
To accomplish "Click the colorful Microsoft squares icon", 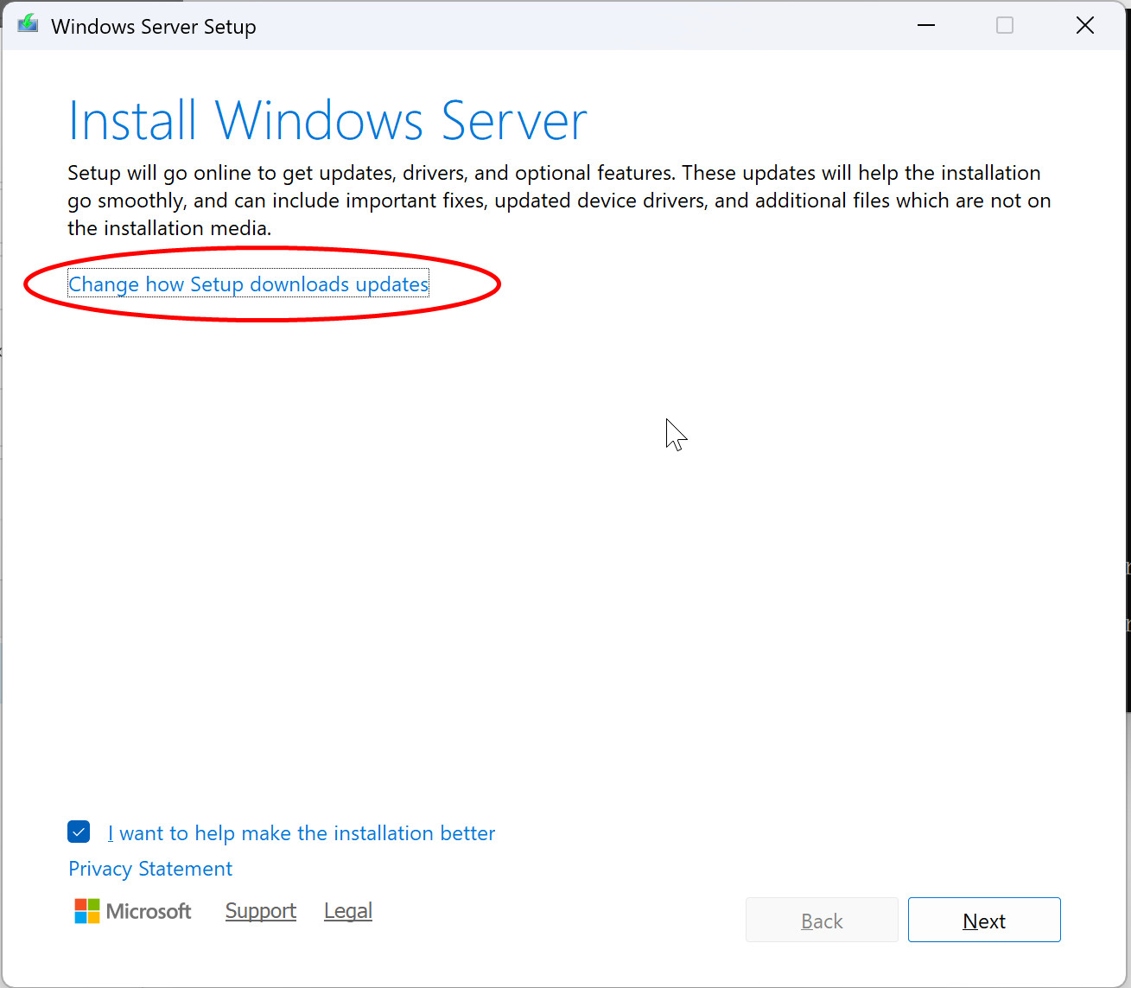I will (x=86, y=911).
